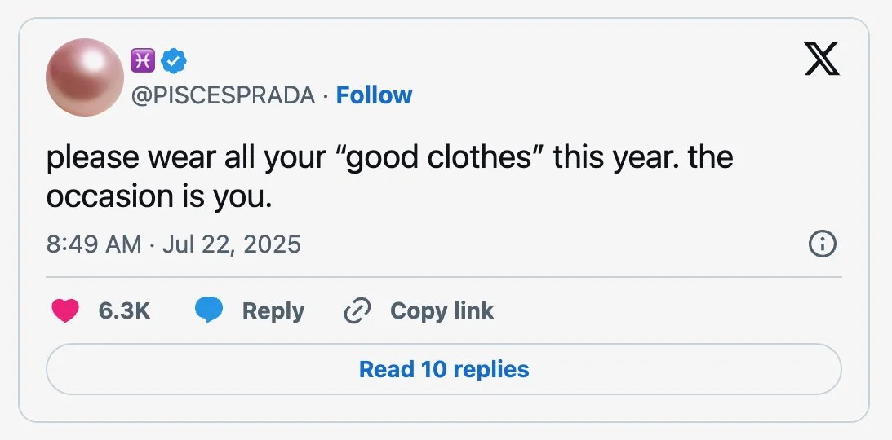Click the 6.3K likes count
Viewport: 892px width, 440px height.
pyautogui.click(x=124, y=310)
